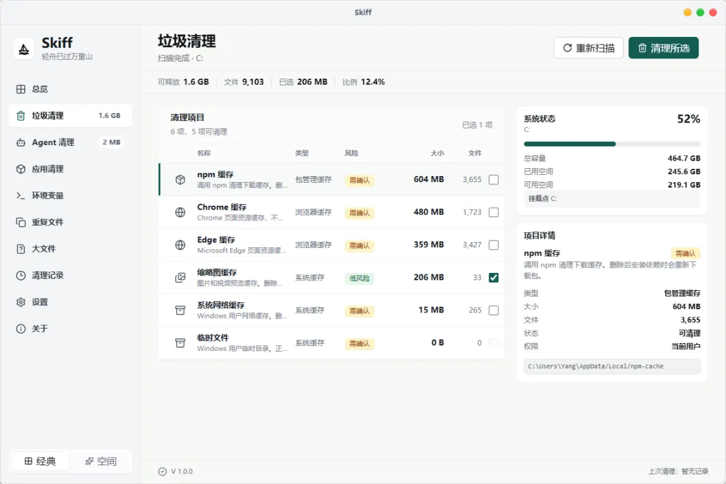This screenshot has width=726, height=484.
Task: Click the C: disk usage progress bar
Action: coord(612,144)
